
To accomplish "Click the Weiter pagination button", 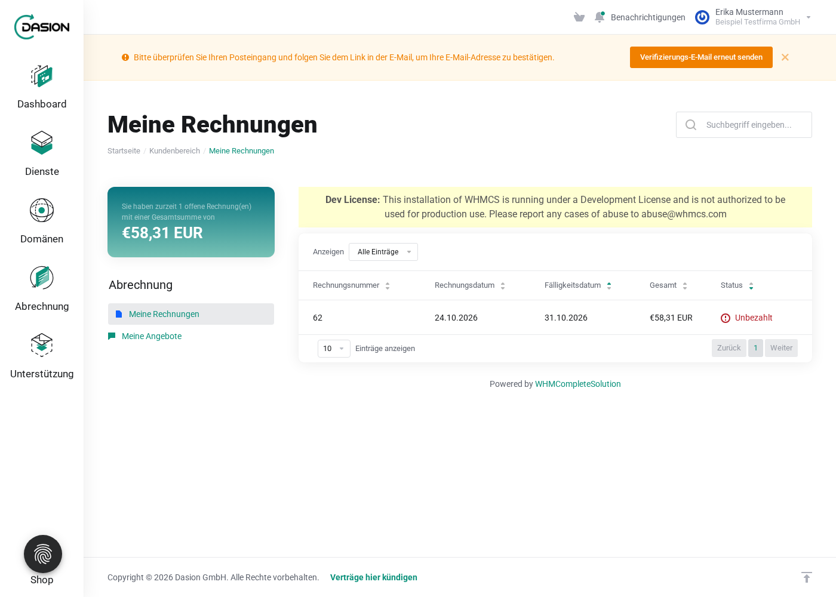I will [781, 348].
